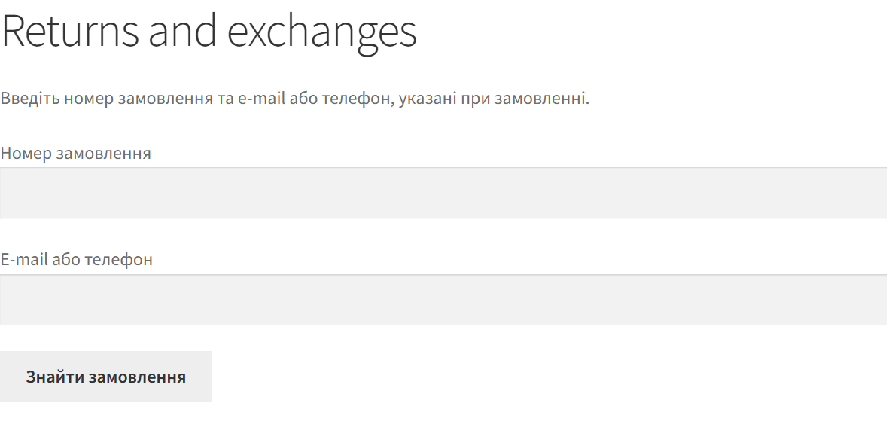
Task: Place cursor in the first gray form field
Action: pos(444,193)
